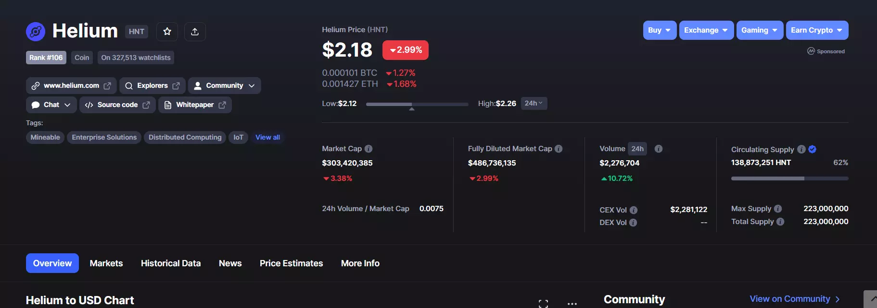The height and width of the screenshot is (308, 877).
Task: Click the Distributed Computing tag
Action: (185, 137)
